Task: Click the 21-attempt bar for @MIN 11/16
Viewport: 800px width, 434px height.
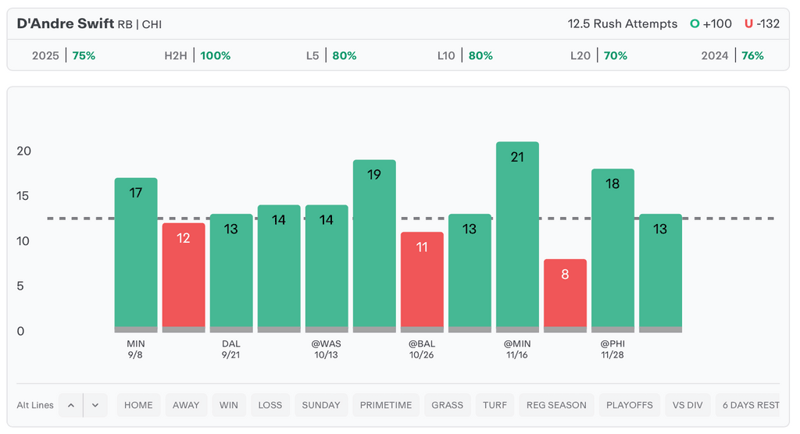Action: click(x=517, y=234)
